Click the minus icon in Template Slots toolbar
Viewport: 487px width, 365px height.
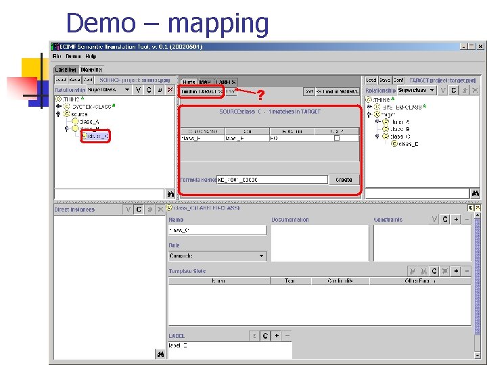click(x=467, y=271)
